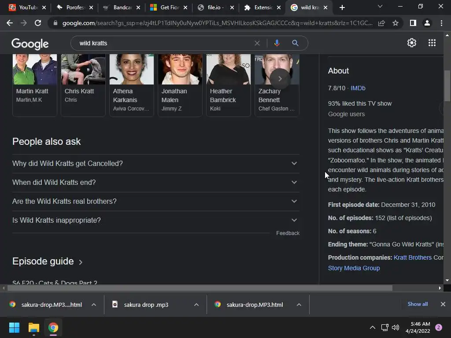Screen dimensions: 451x338
Task: Run search with the magnifier icon
Action: pos(295,43)
